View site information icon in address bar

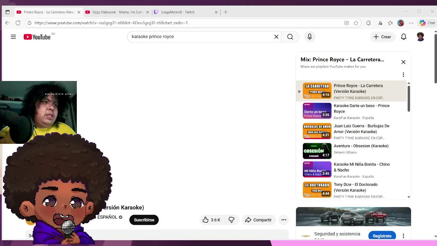click(x=29, y=23)
